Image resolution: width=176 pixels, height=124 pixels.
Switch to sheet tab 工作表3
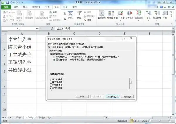(41, 118)
